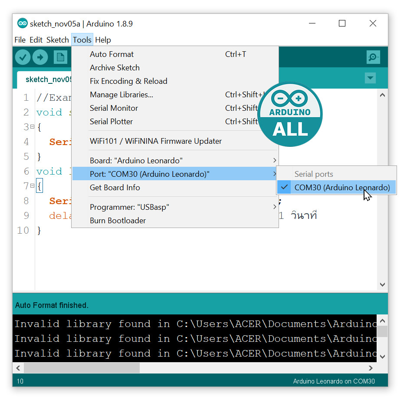Open Board: Arduino Leonardo submenu
Image resolution: width=407 pixels, height=400 pixels.
175,161
